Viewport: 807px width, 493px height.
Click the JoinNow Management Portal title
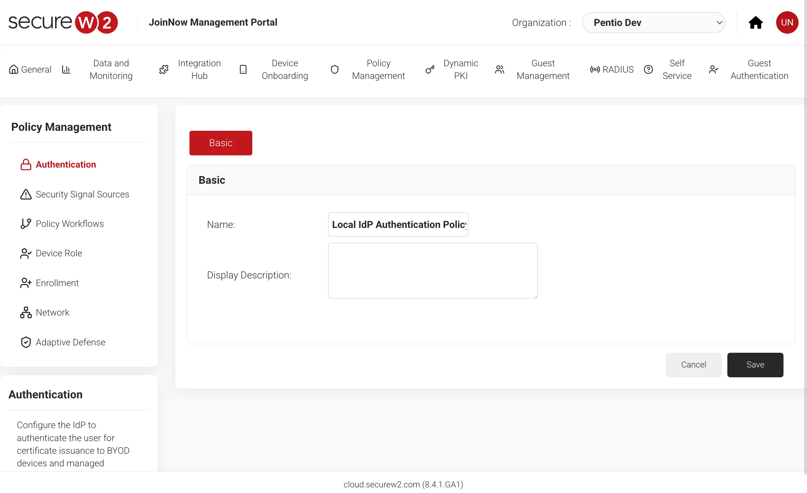pos(213,22)
